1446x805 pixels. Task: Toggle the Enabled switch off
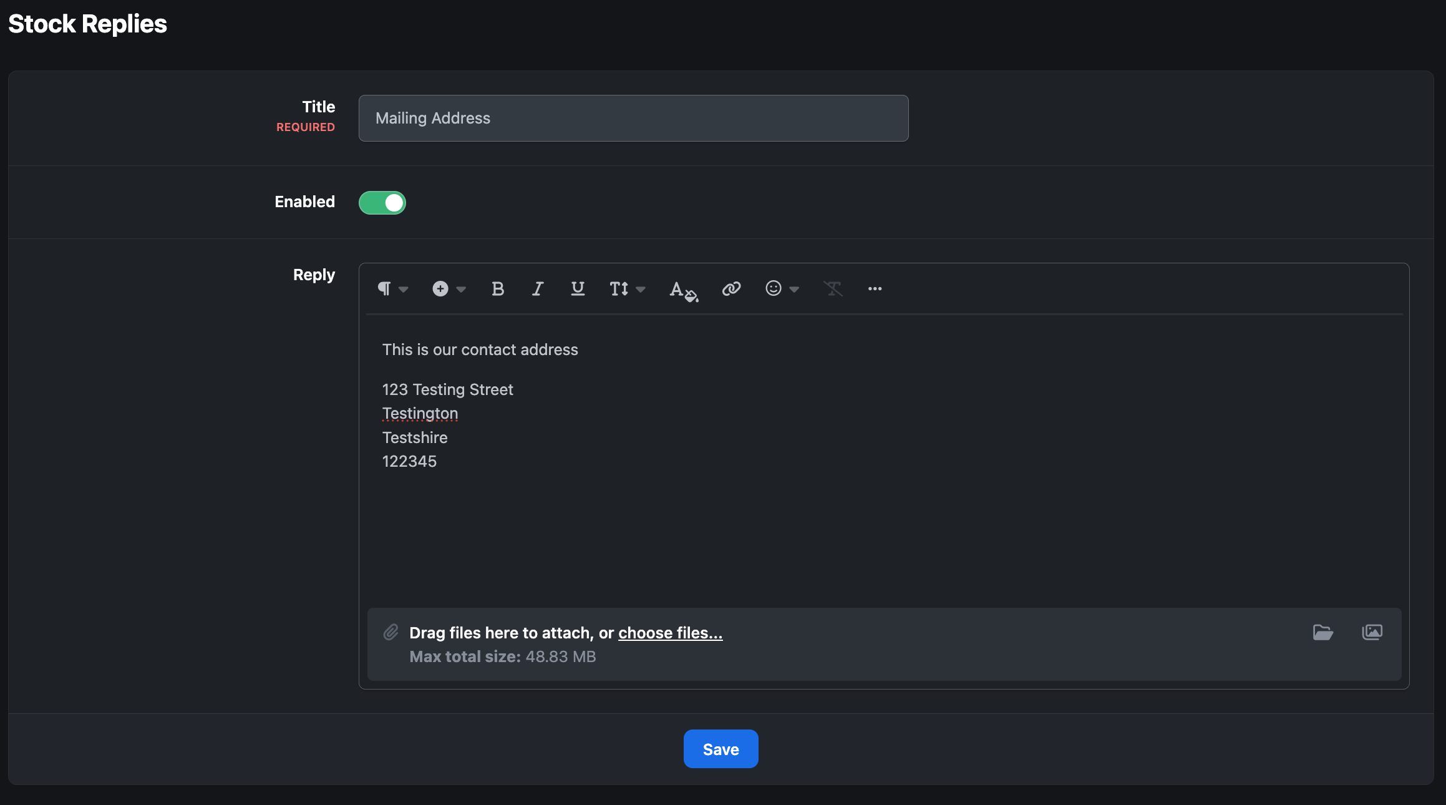coord(382,203)
